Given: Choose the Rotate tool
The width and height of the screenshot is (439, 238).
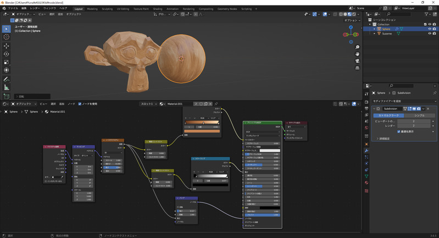Looking at the screenshot, I should pyautogui.click(x=7, y=54).
